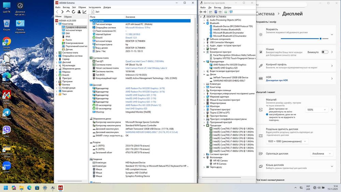Open Довідка menu in Device Manager
Viewport: 341px width, 192px height.
point(227,8)
